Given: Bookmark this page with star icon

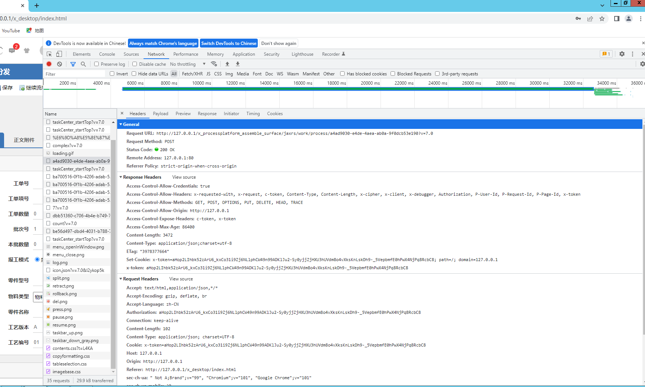Looking at the screenshot, I should tap(602, 19).
